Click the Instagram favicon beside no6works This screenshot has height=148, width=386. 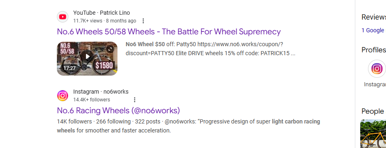63,96
